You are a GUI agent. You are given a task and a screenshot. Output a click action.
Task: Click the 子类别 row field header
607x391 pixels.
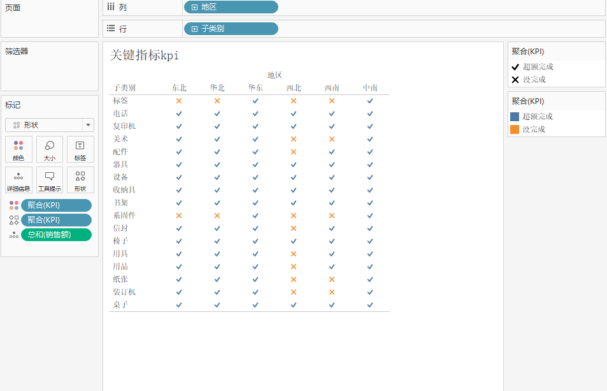coord(124,88)
